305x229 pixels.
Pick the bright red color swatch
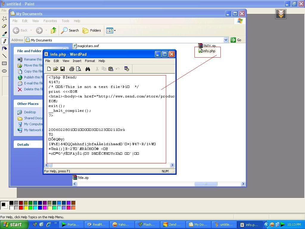(x=21, y=208)
